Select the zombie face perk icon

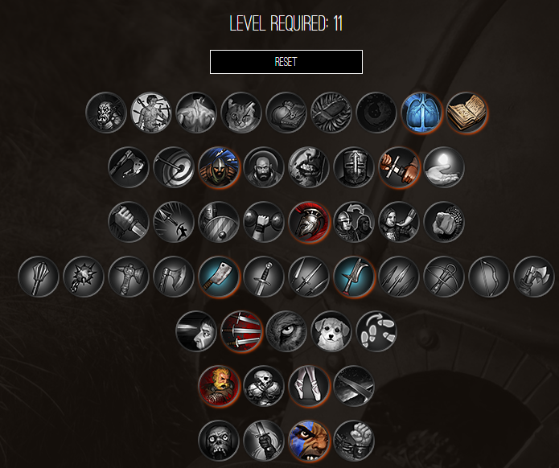coord(219,441)
